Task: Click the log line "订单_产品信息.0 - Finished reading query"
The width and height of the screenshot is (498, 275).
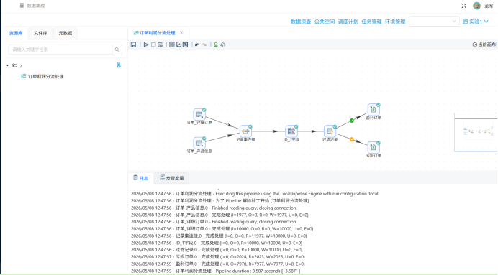Action: tap(214, 208)
